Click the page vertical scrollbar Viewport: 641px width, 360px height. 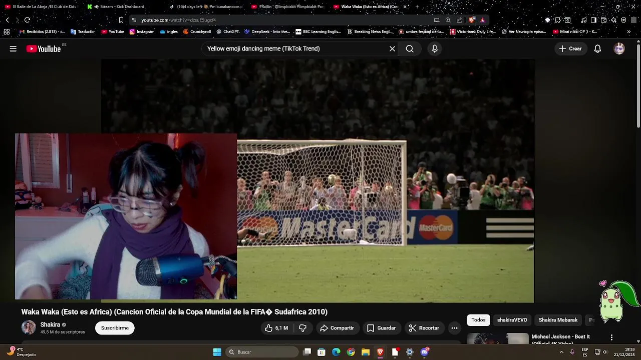coord(638,85)
